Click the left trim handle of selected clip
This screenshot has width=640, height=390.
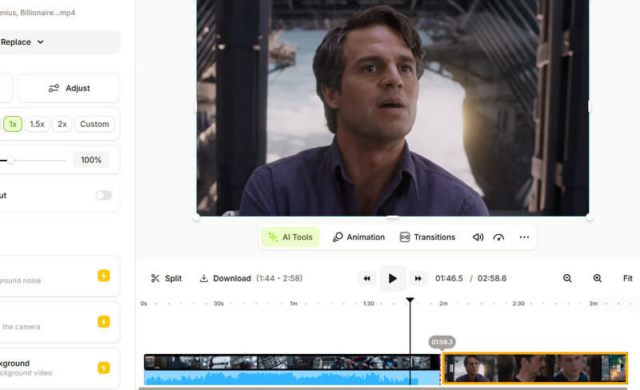(x=451, y=368)
